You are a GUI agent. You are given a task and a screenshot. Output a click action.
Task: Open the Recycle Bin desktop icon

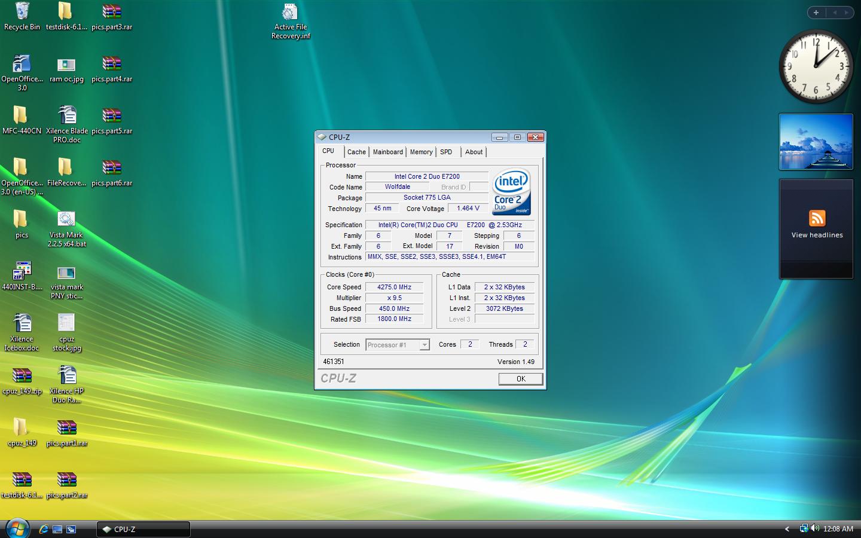(22, 16)
